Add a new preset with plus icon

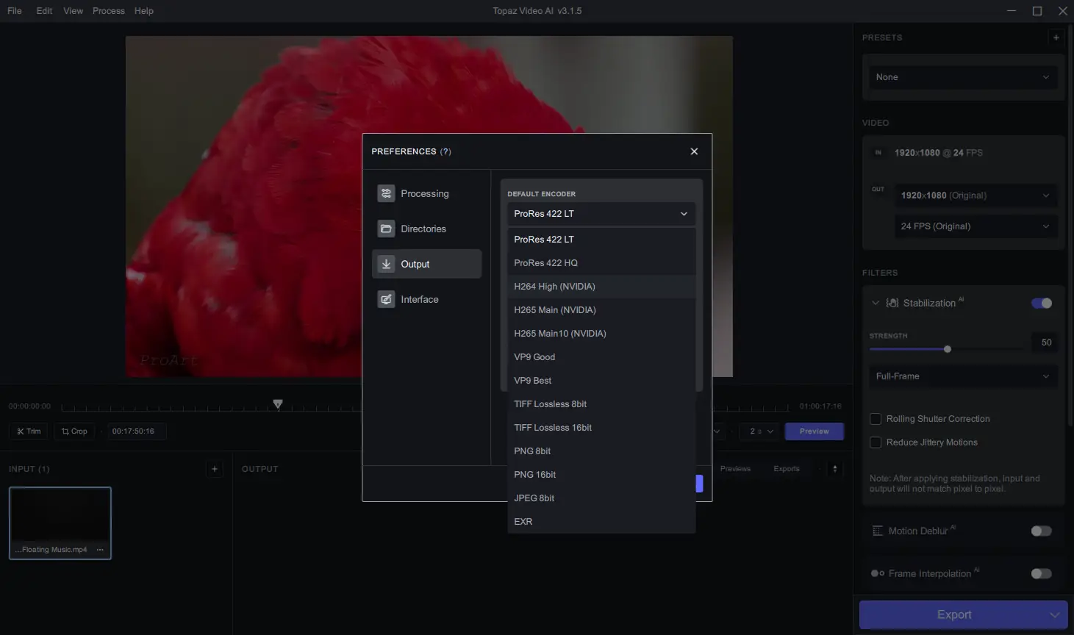coord(1056,37)
